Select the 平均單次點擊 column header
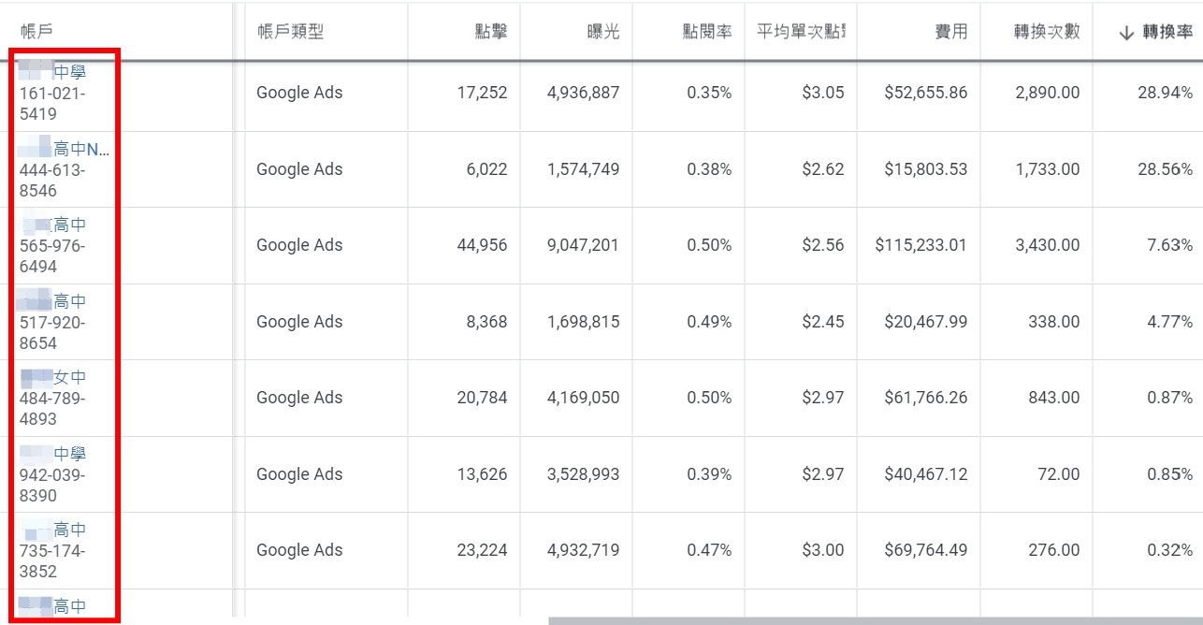This screenshot has height=625, width=1203. [801, 32]
